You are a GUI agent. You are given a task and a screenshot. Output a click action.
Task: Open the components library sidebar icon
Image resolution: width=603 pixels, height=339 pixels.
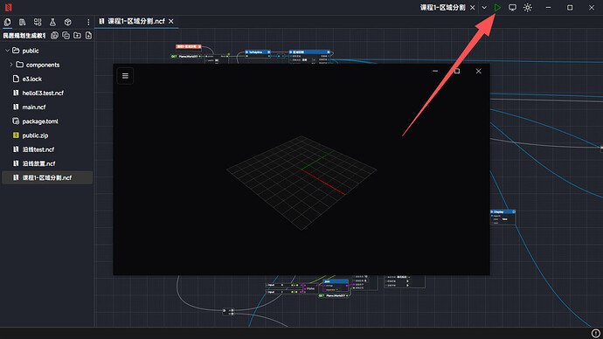[38, 22]
